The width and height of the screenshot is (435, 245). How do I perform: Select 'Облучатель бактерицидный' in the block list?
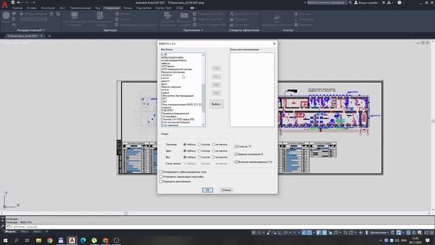coord(177,96)
